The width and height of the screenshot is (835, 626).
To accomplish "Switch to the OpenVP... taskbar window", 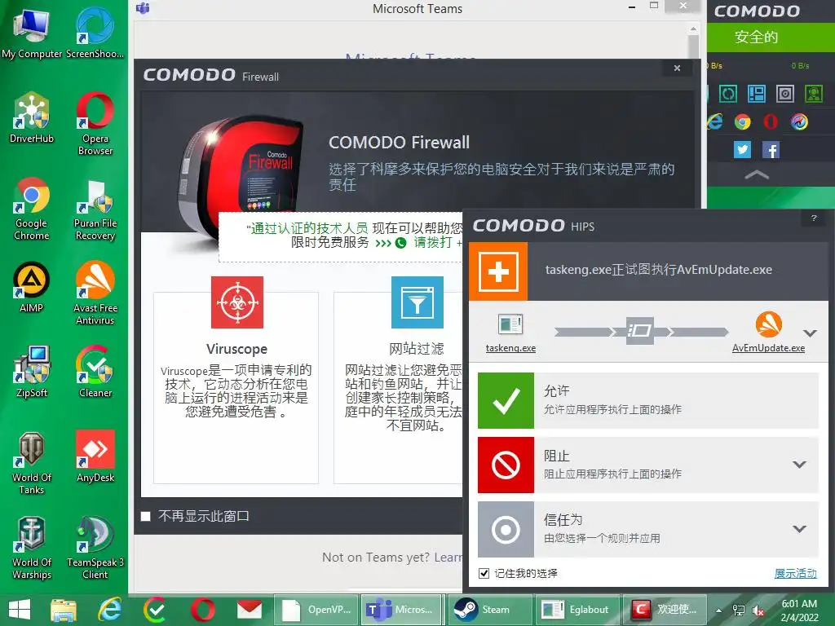I will pyautogui.click(x=316, y=610).
